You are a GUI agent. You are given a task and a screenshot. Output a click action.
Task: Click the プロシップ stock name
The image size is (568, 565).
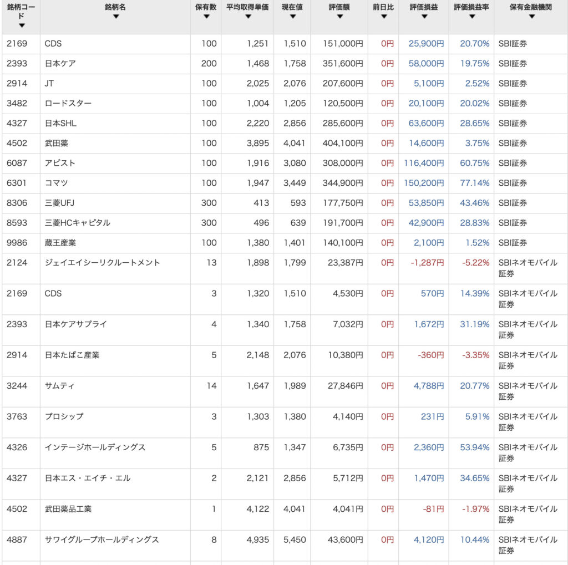64,416
